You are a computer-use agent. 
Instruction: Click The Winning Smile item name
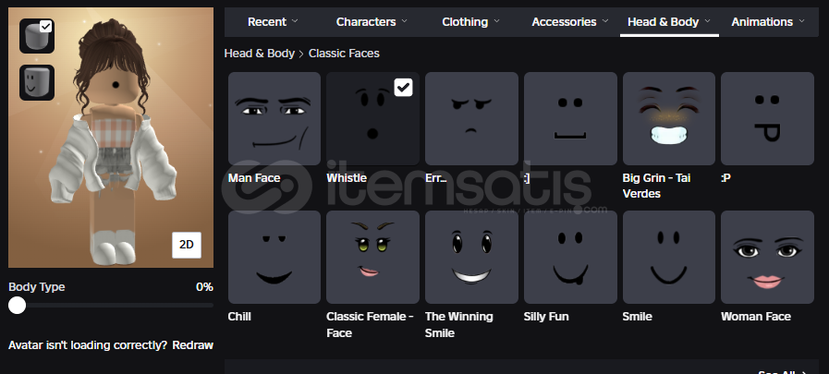point(459,325)
